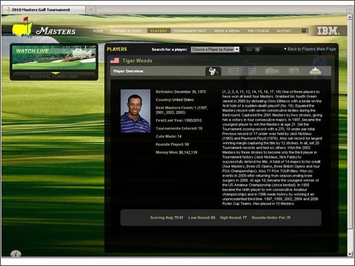
Task: Click the Tiger Woods name heading
Action: [137, 60]
